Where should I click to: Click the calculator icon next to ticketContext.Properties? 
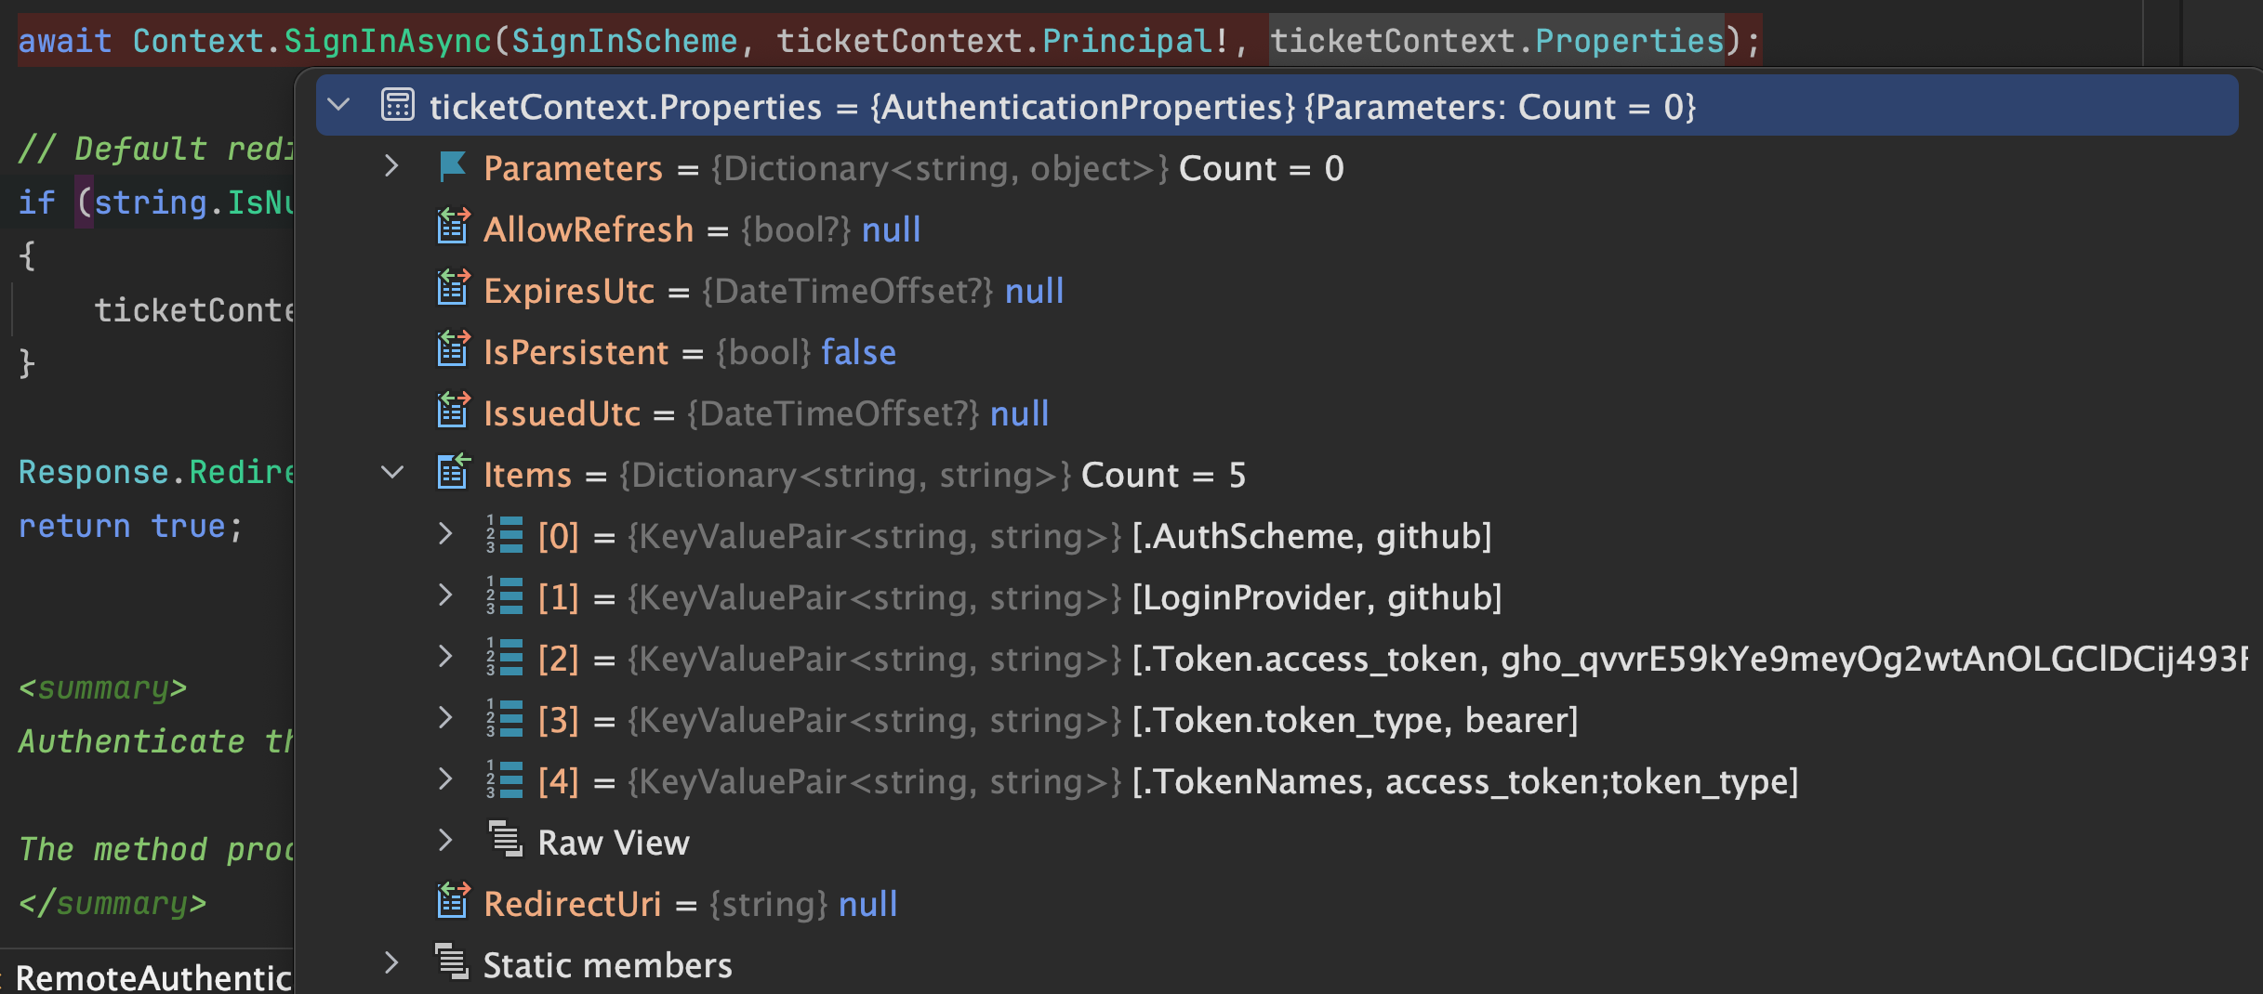[398, 105]
